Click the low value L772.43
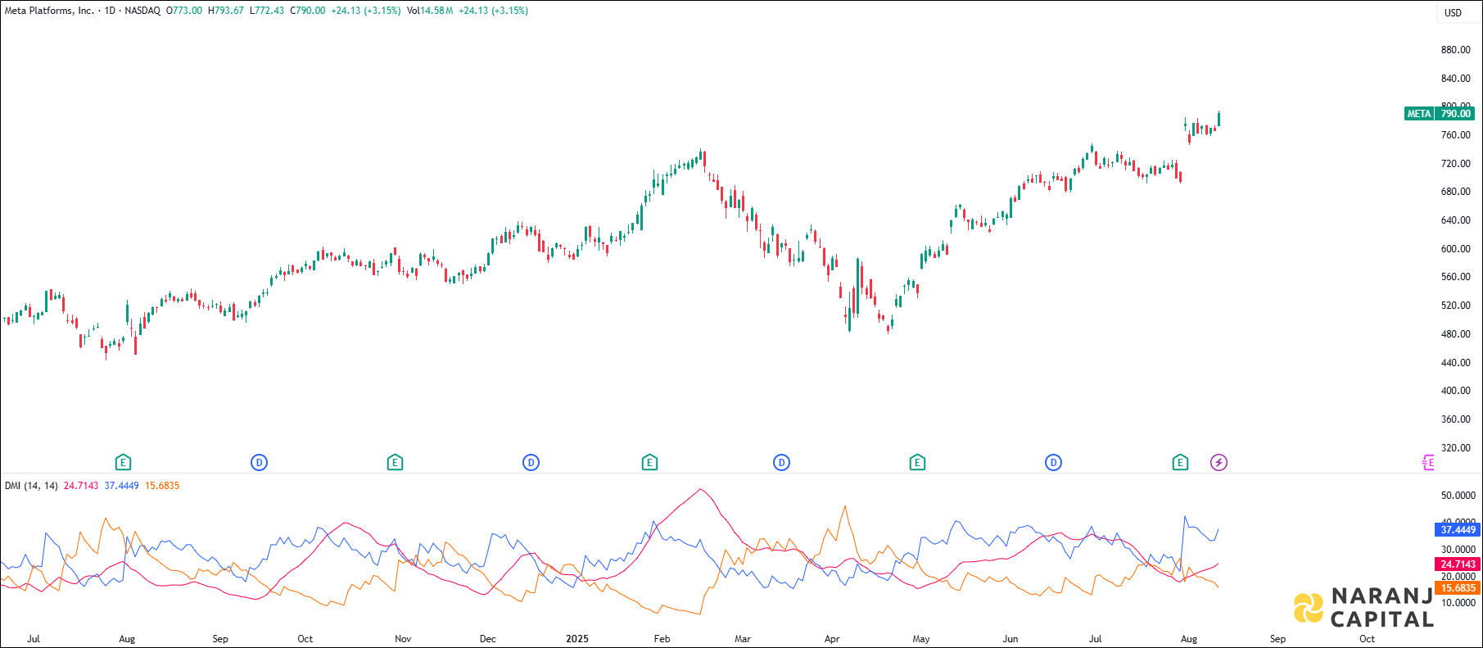The width and height of the screenshot is (1483, 648). (x=267, y=11)
